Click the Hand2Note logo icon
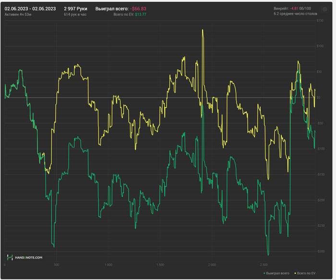This screenshot has width=336, height=280. pyautogui.click(x=10, y=257)
